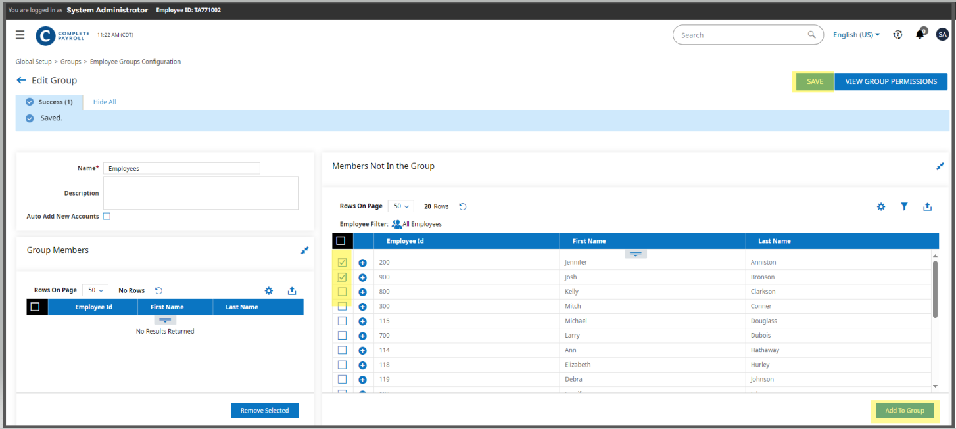Open Rows On Page dropdown in Group Members
This screenshot has width=956, height=429.
[95, 290]
